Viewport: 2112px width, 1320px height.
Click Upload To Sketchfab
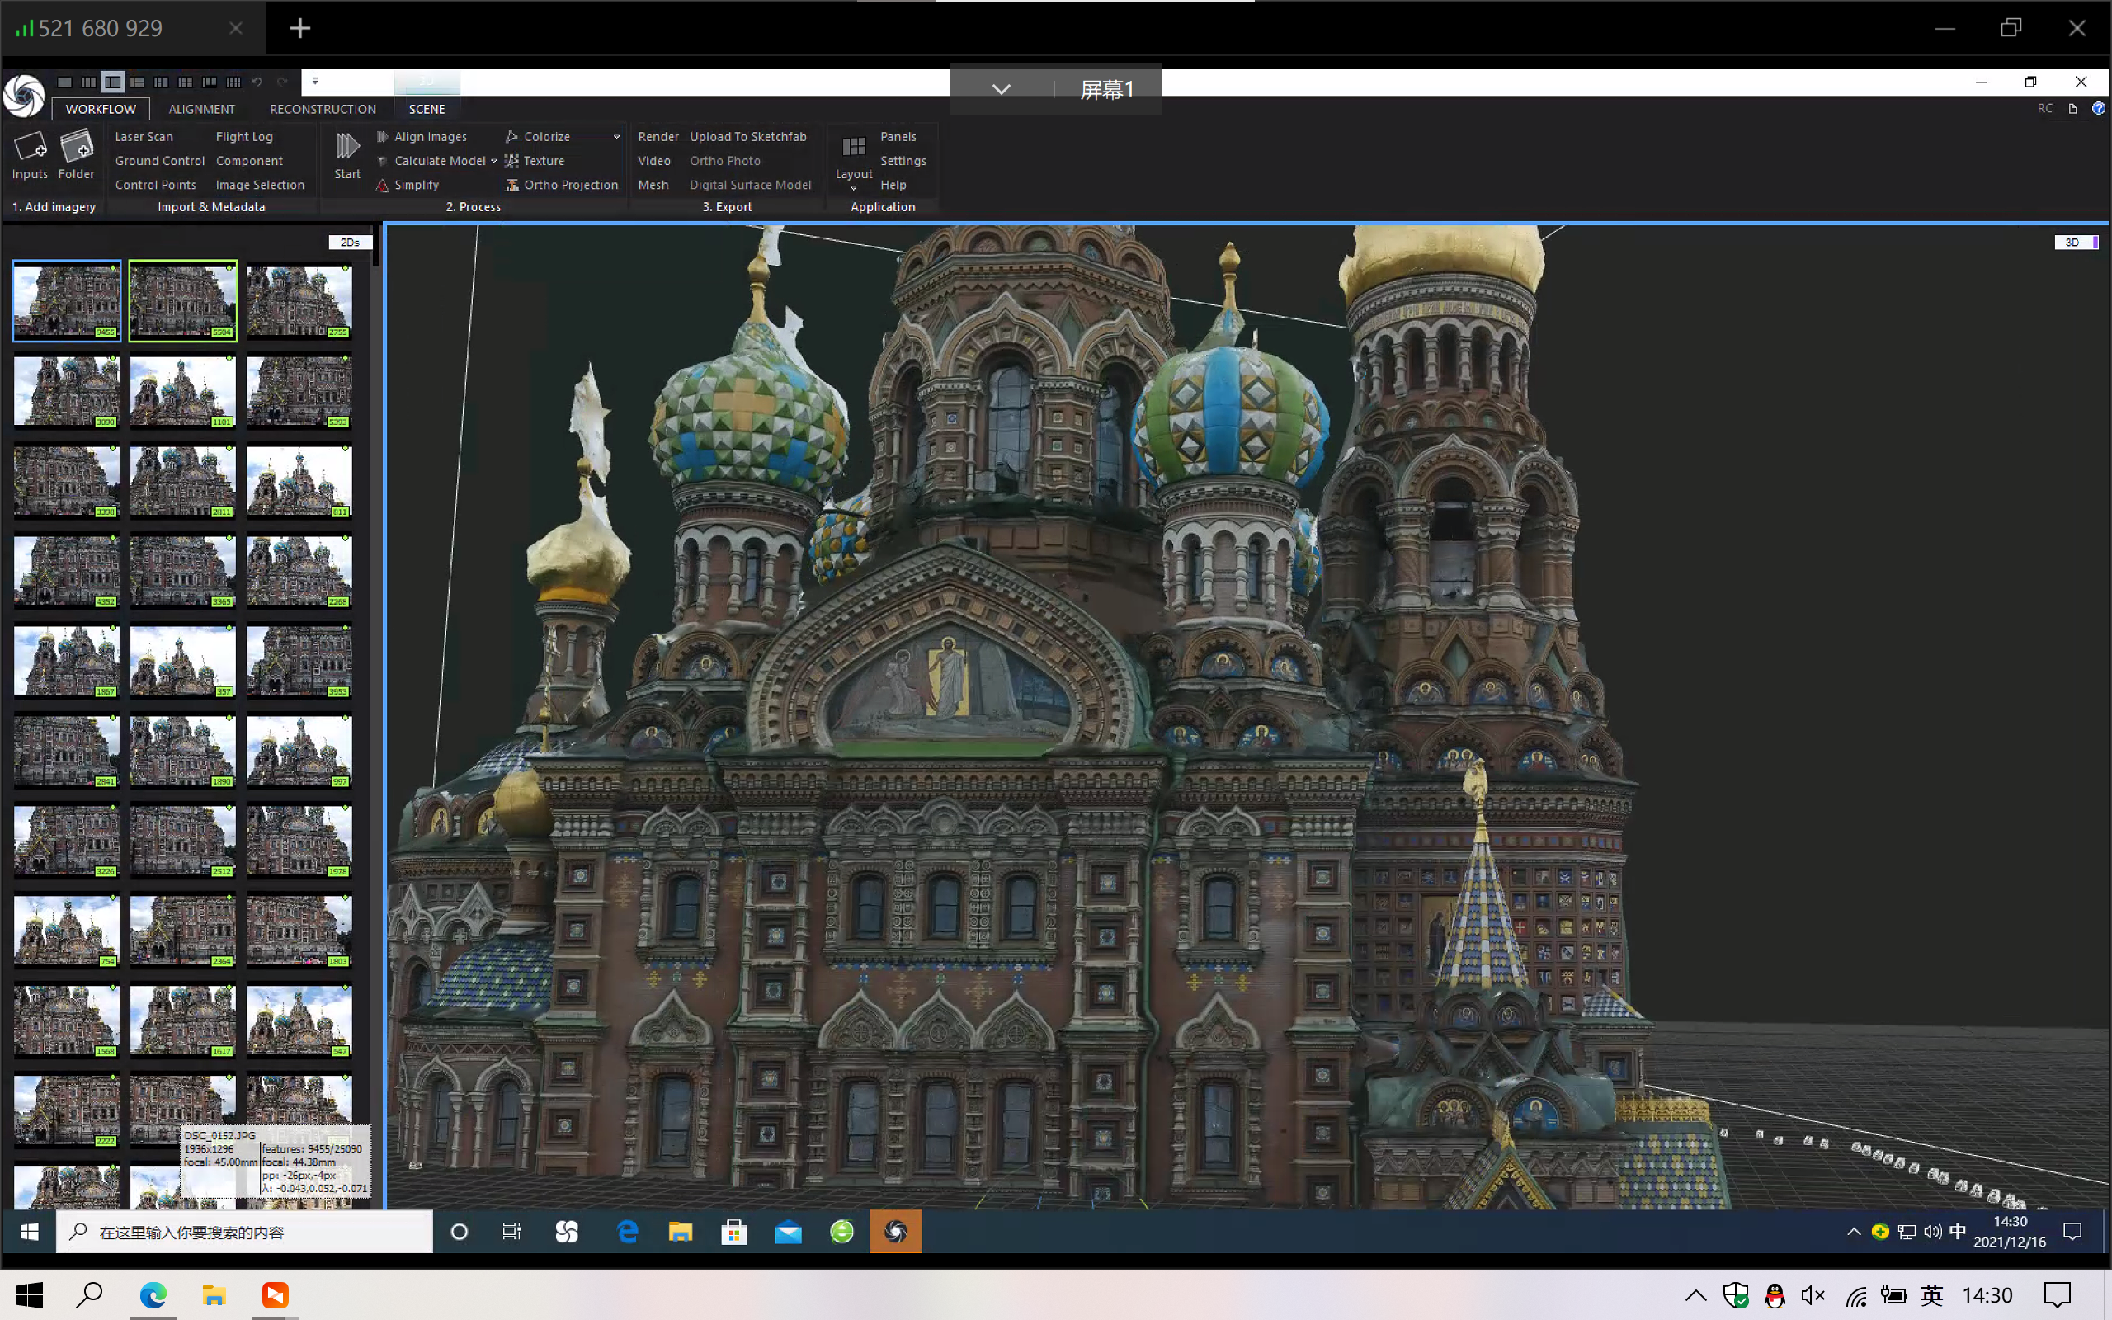click(x=748, y=136)
